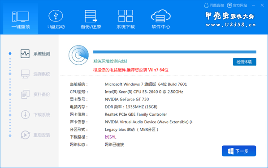Open the 官方网站 official site link
Image resolution: width=268 pixels, height=168 pixels.
pos(237,5)
